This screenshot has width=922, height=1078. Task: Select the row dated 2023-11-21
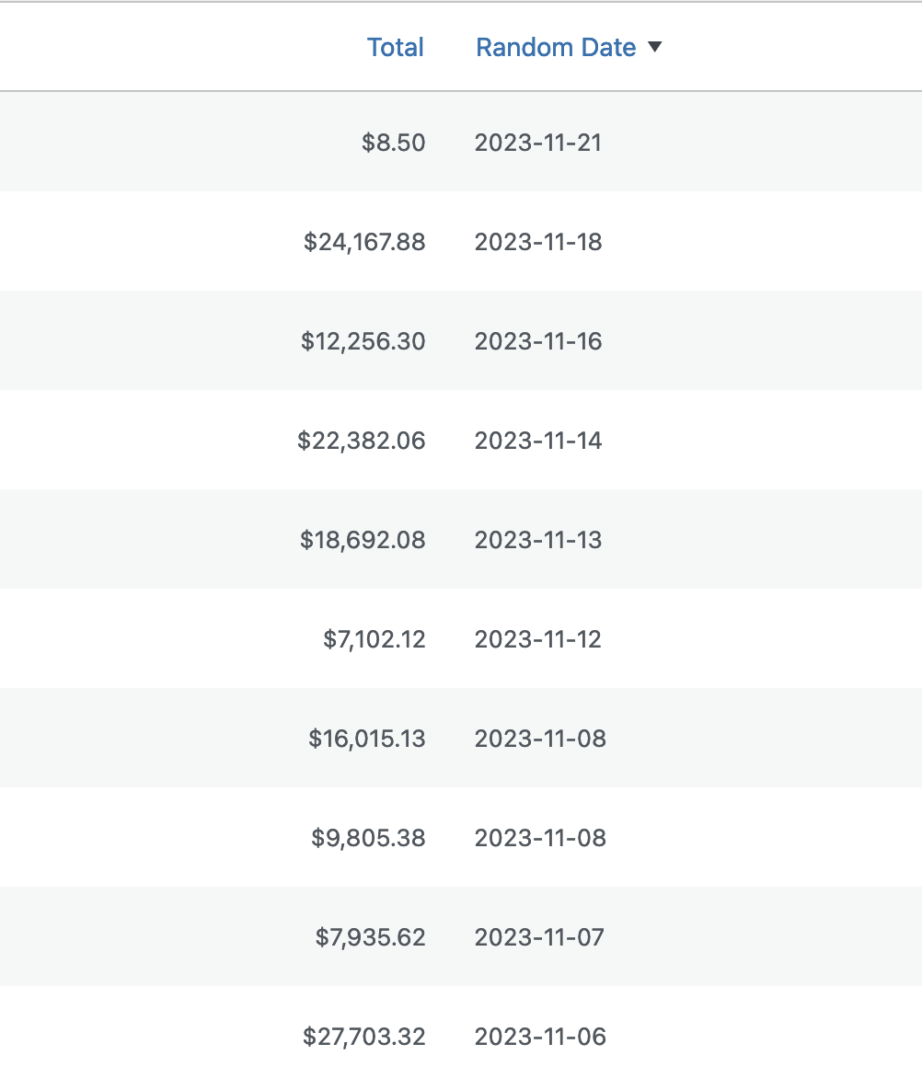pyautogui.click(x=538, y=143)
